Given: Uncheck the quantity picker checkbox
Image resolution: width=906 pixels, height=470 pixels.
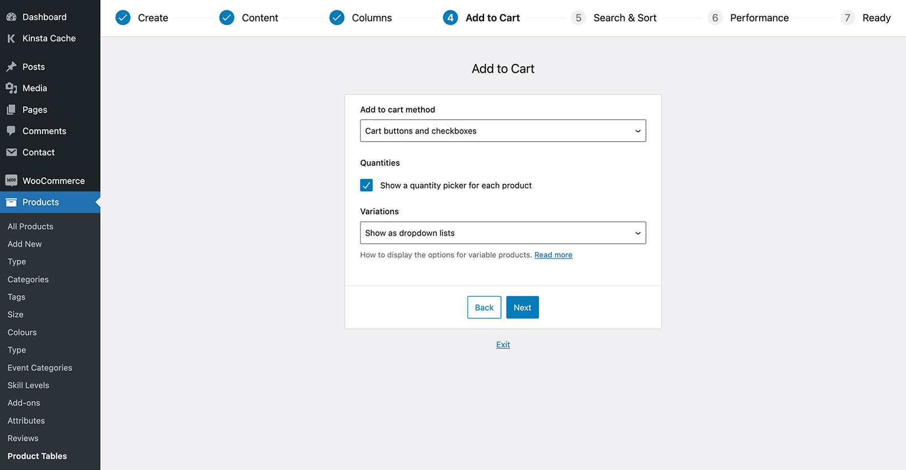Looking at the screenshot, I should coord(366,185).
